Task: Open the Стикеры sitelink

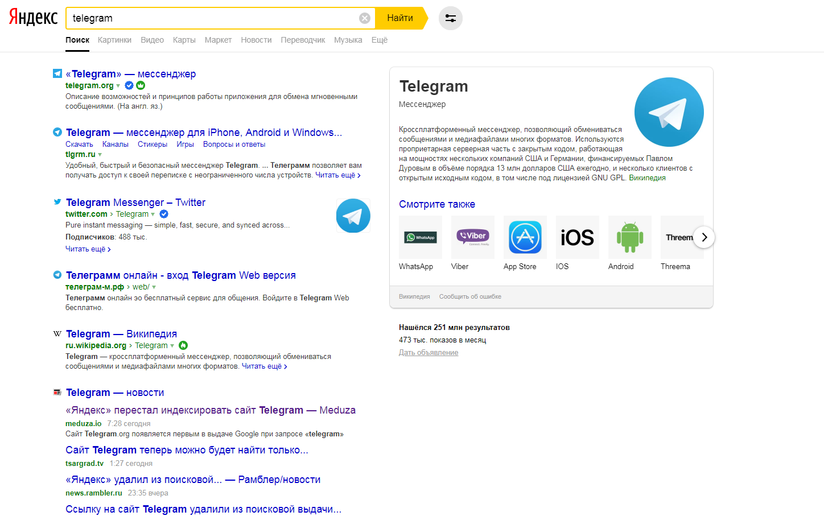Action: [153, 145]
